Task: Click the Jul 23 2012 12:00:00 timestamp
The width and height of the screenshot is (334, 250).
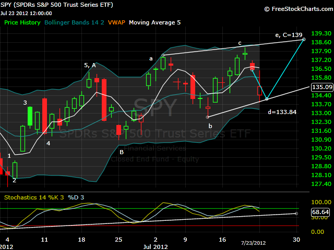Action: (x=26, y=14)
